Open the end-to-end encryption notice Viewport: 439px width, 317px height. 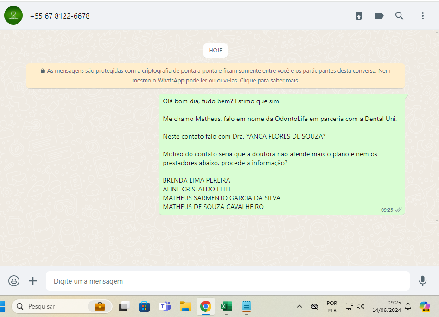click(x=215, y=76)
